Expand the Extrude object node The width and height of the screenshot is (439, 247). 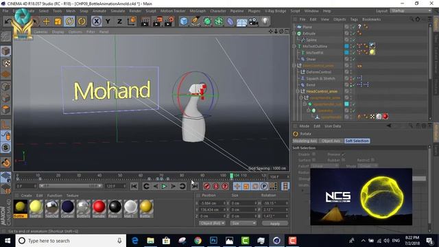(x=294, y=34)
